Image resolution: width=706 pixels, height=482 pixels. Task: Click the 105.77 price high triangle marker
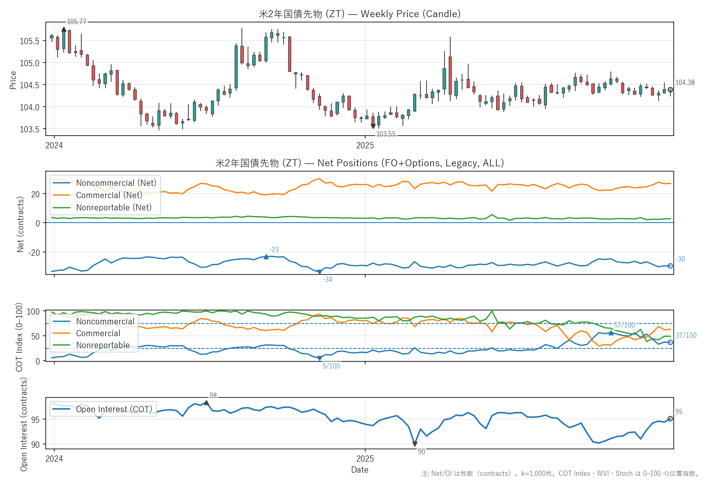point(64,29)
